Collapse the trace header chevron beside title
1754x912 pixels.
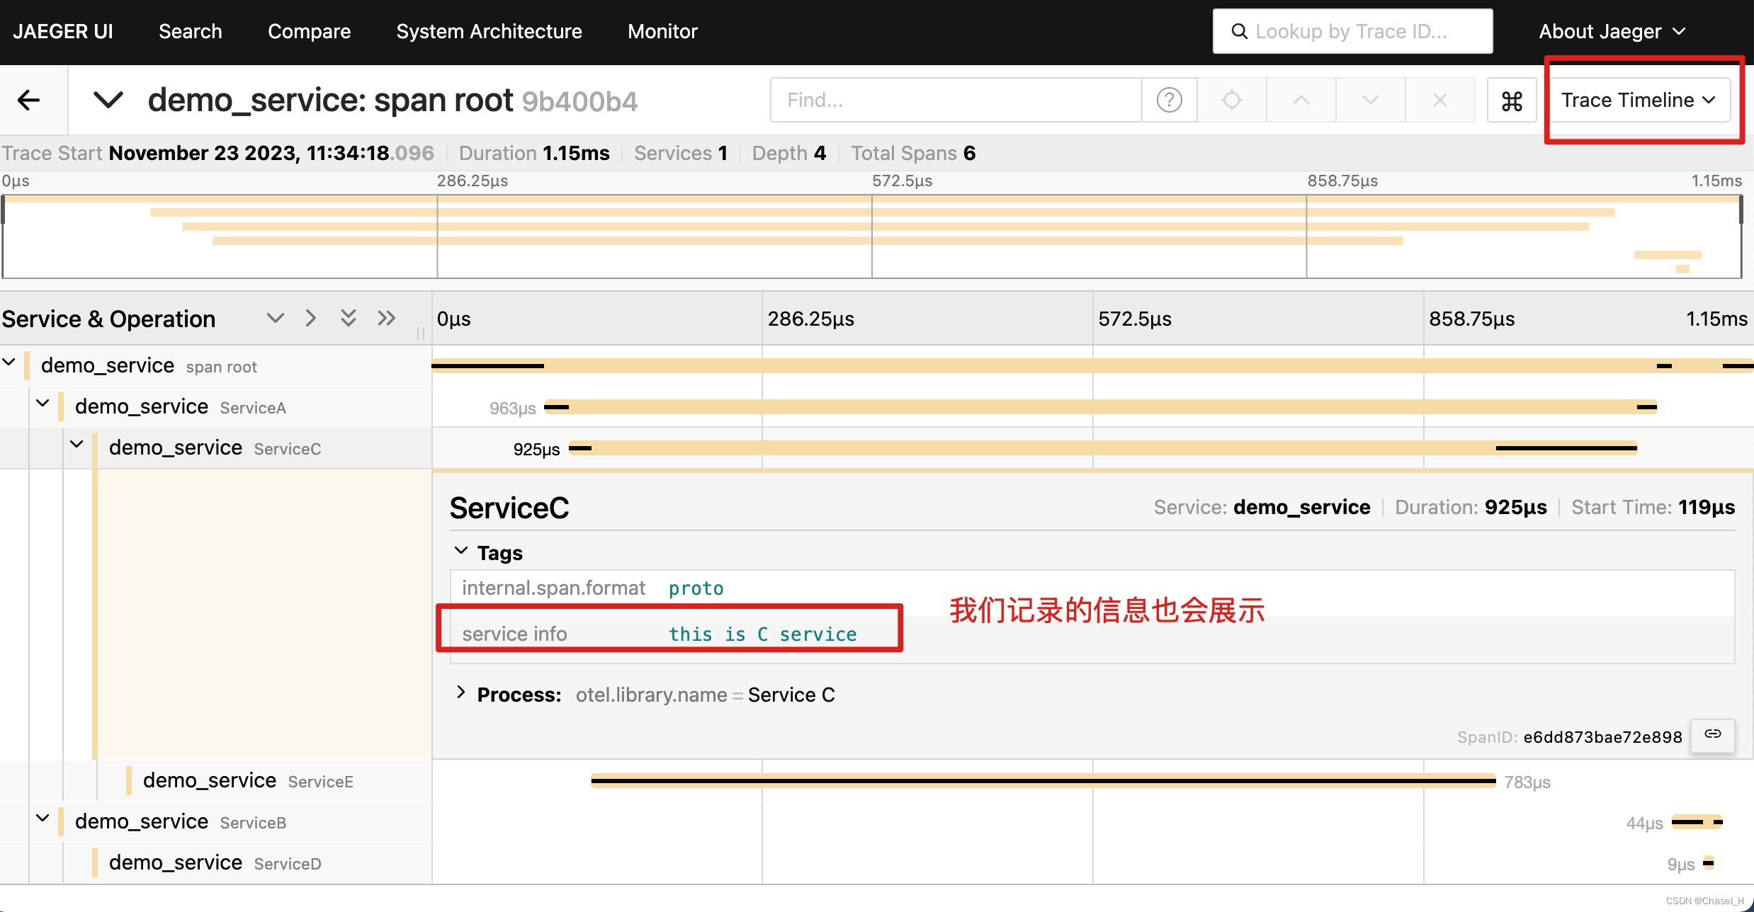[x=108, y=101]
